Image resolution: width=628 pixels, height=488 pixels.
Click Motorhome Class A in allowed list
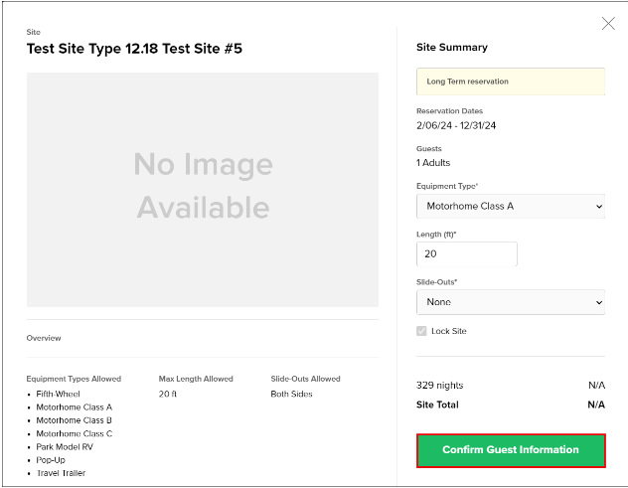tap(75, 407)
